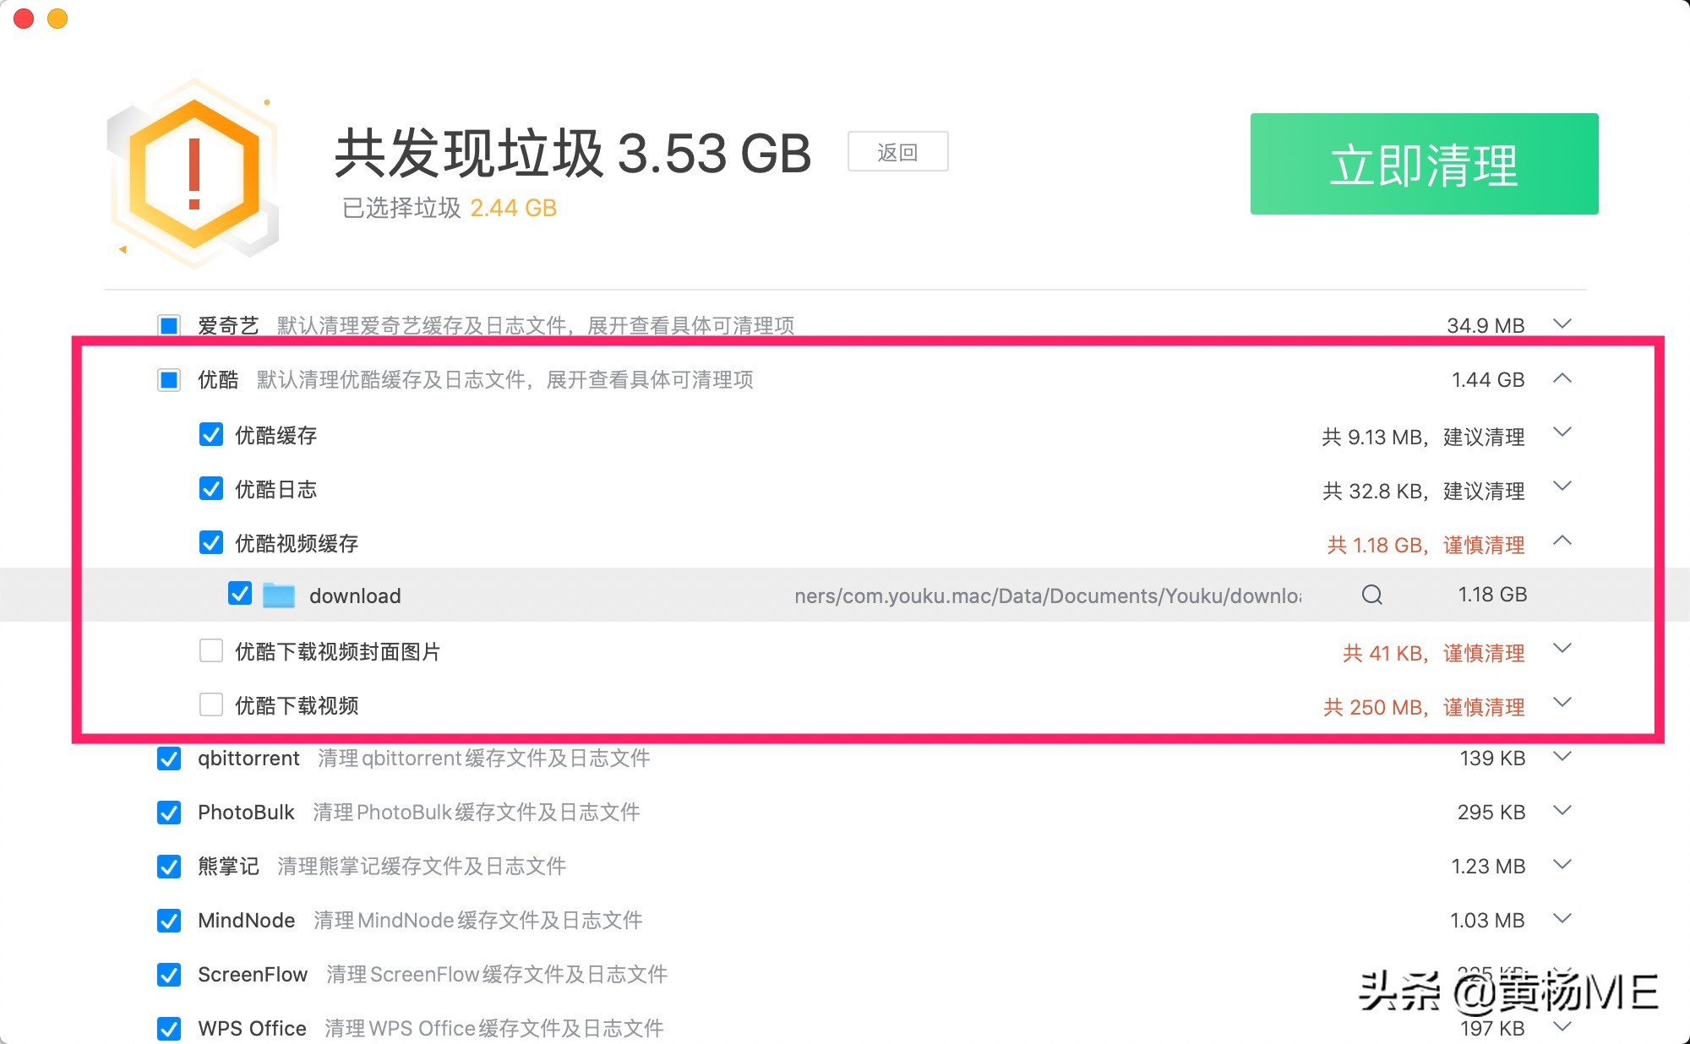Disable the 熊掌记 checkbox
The width and height of the screenshot is (1690, 1044).
168,866
